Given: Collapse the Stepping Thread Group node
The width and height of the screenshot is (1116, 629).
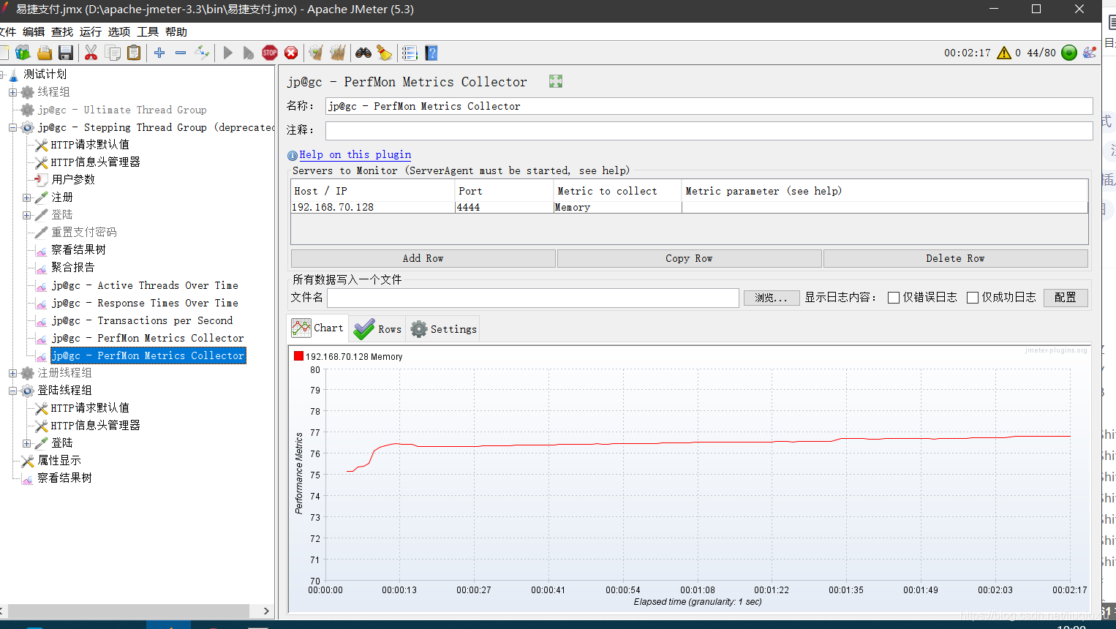Looking at the screenshot, I should [x=12, y=127].
